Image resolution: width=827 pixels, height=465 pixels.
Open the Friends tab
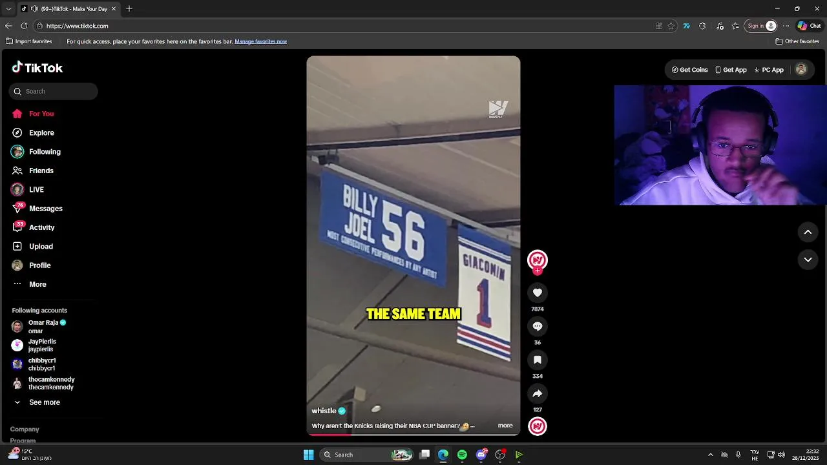point(32,170)
